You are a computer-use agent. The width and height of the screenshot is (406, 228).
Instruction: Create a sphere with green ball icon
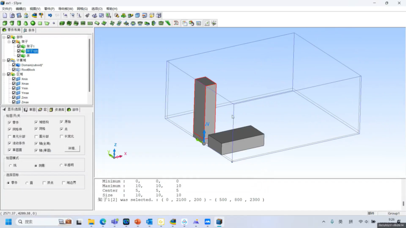tap(33, 23)
